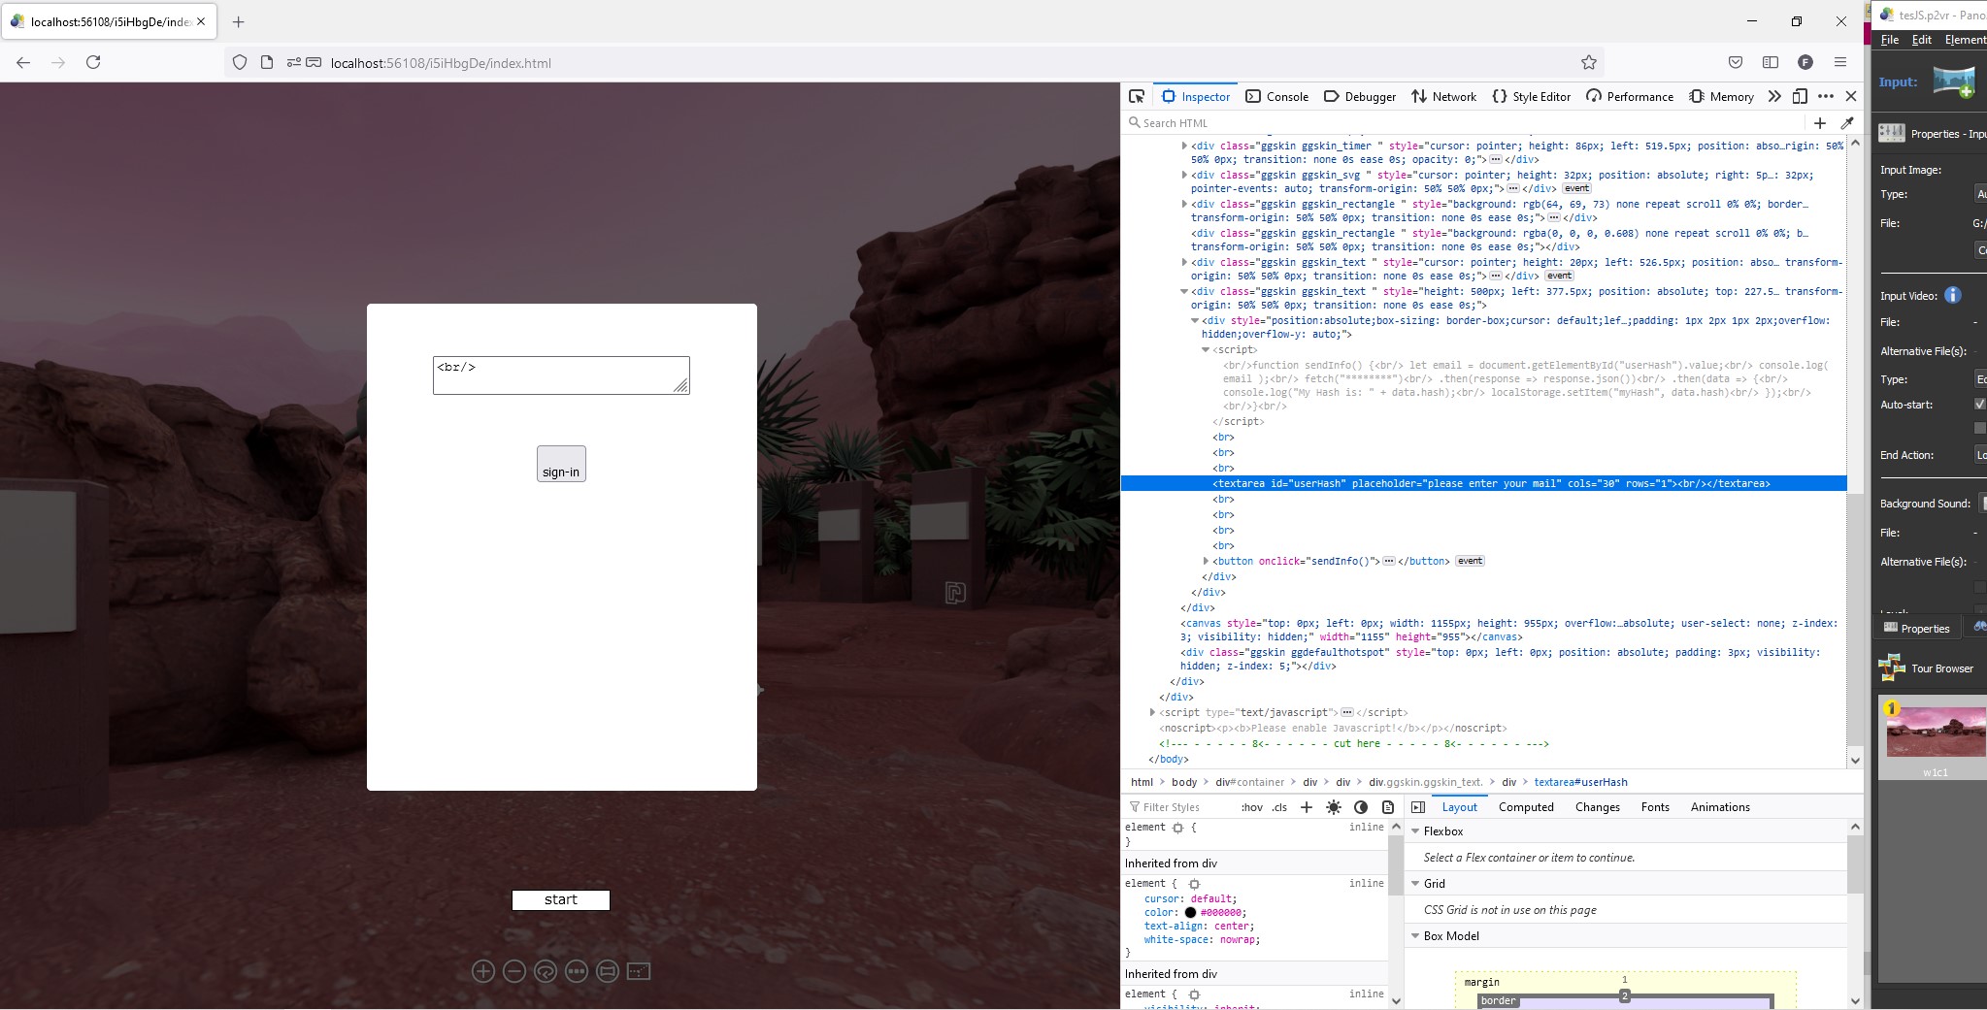Close the developer tools panel

click(1851, 96)
